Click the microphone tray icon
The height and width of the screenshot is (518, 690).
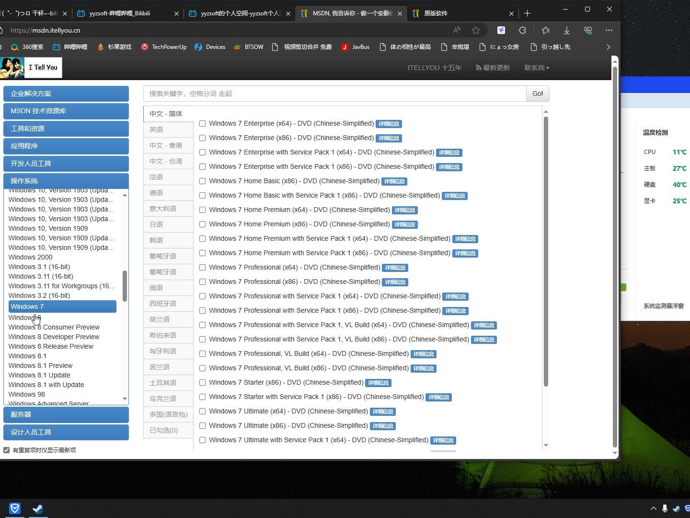pos(665,508)
